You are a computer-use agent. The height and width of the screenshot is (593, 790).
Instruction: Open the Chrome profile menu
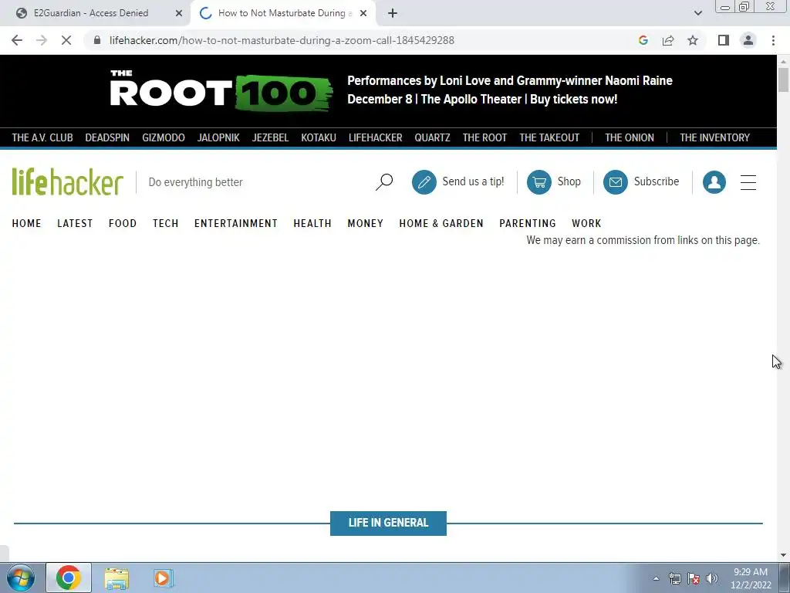click(748, 40)
